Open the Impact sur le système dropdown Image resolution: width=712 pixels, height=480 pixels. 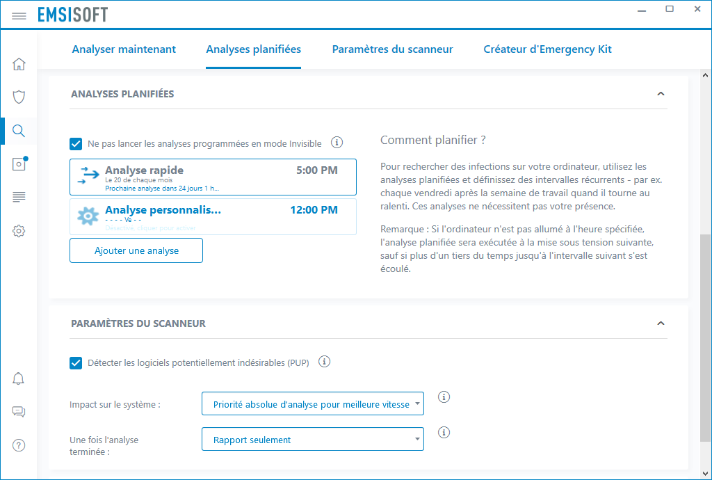coord(313,403)
